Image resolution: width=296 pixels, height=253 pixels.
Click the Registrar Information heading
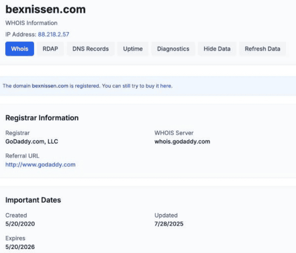coord(42,118)
